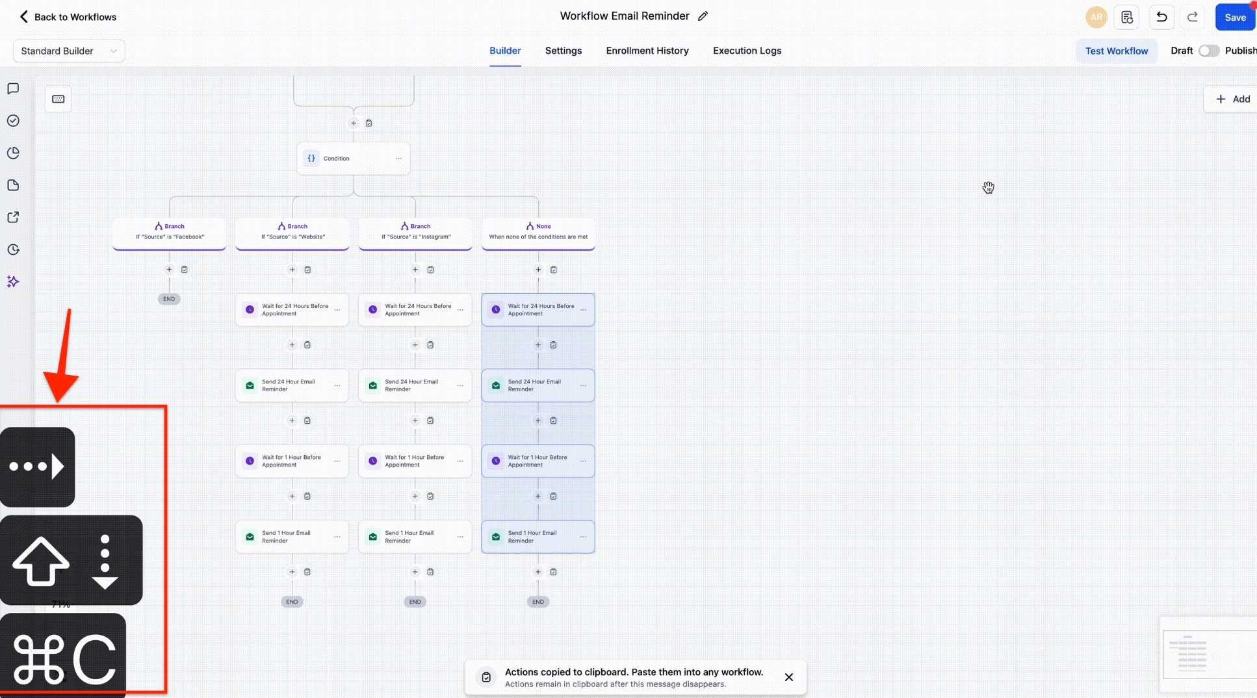
Task: Go Back to Workflows
Action: 68,17
